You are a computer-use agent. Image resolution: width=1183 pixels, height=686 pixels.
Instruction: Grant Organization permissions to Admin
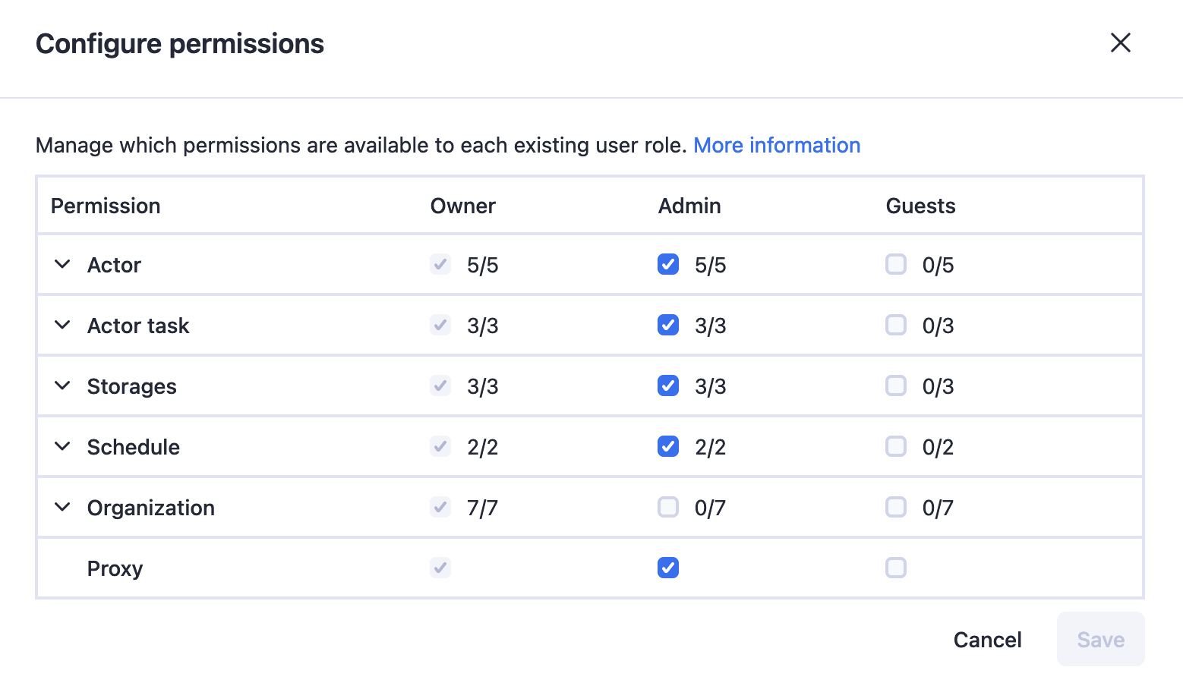point(668,507)
